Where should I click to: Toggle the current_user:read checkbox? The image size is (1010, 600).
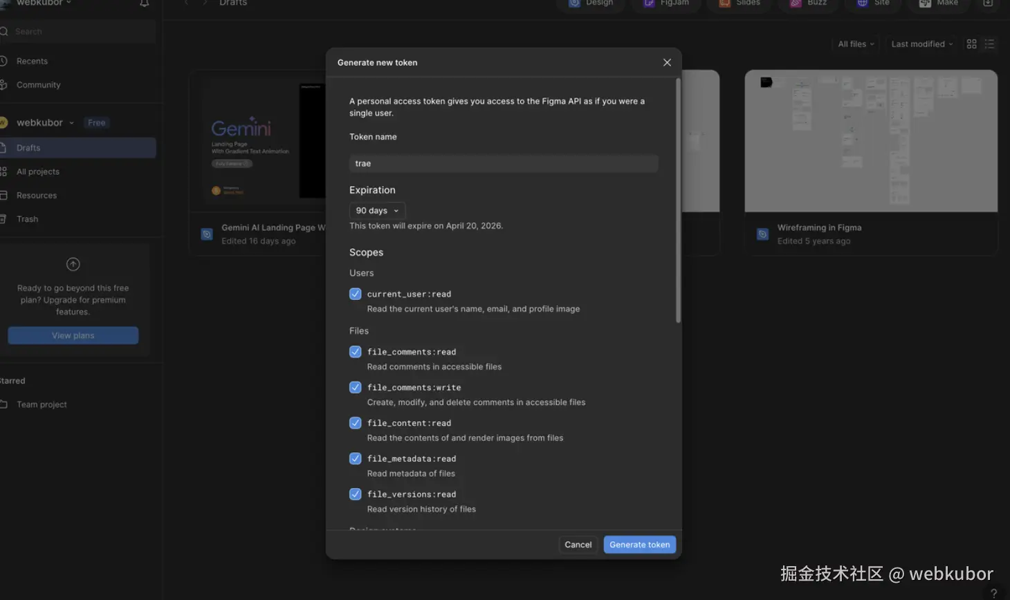[x=356, y=294]
